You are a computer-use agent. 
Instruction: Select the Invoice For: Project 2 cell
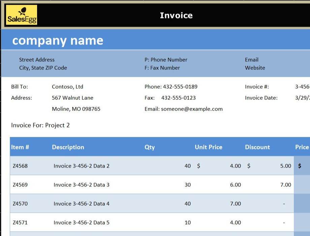[40, 125]
